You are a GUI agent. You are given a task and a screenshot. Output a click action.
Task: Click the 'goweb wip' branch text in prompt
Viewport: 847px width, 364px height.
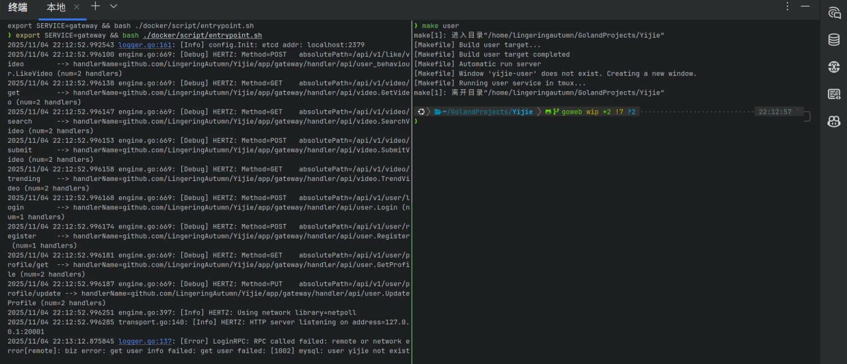click(580, 112)
